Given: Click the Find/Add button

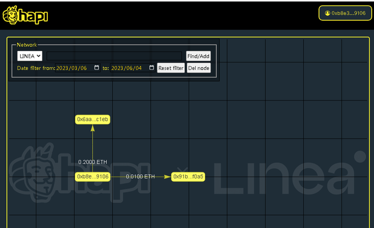Looking at the screenshot, I should click(198, 56).
